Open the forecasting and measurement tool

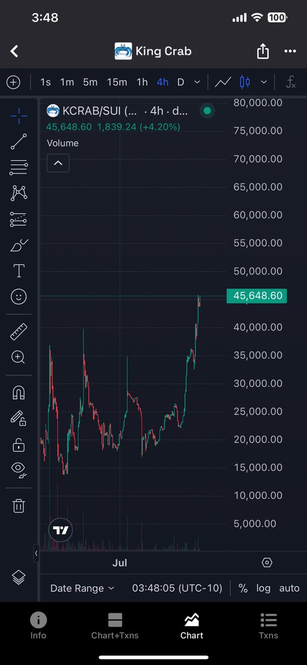(x=19, y=219)
